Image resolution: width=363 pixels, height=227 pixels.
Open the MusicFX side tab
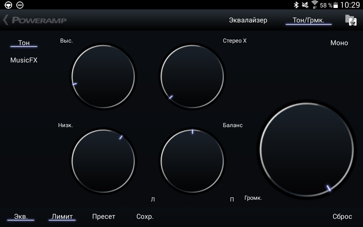[24, 60]
